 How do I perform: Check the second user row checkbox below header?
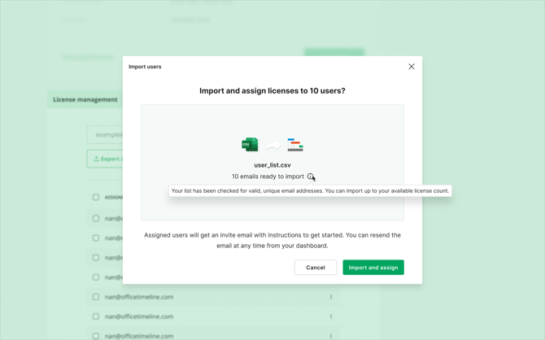(x=96, y=238)
